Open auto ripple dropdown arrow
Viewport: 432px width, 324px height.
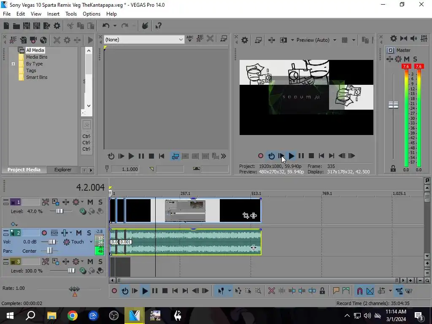click(390, 291)
